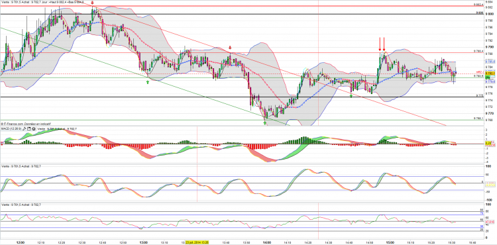497x245 pixels.
Task: Click the RSI value label 47,016
Action: click(x=490, y=222)
